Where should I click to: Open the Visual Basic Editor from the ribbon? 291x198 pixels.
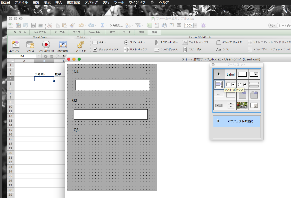[x=15, y=45]
